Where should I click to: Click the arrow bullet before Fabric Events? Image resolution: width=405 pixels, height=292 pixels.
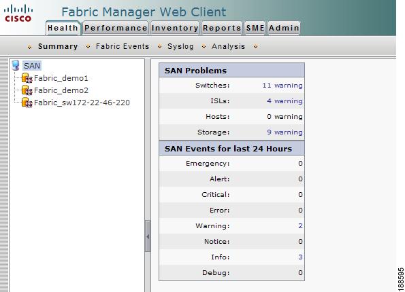(x=88, y=47)
